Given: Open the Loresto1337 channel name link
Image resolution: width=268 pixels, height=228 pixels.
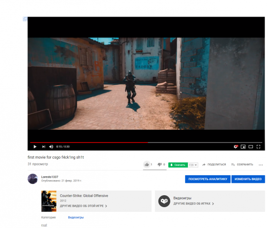Looking at the screenshot, I should point(49,177).
